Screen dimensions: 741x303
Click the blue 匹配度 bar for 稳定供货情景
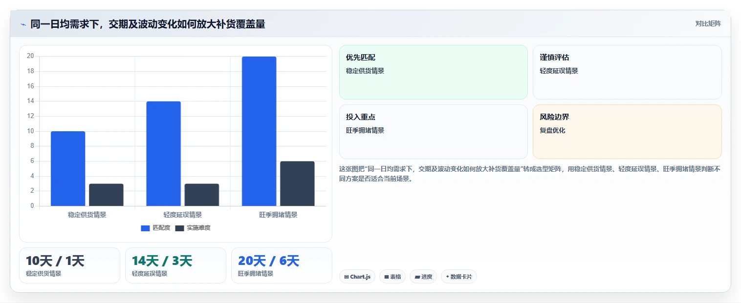[68, 169]
